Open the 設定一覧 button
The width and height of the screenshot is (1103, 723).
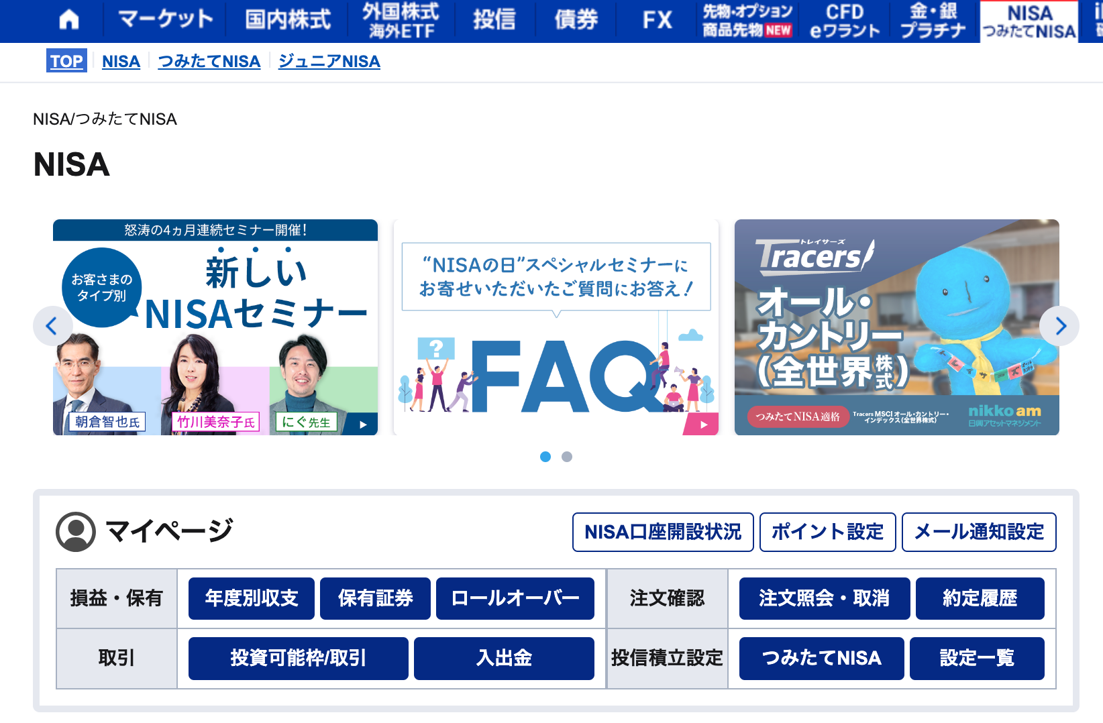(977, 658)
